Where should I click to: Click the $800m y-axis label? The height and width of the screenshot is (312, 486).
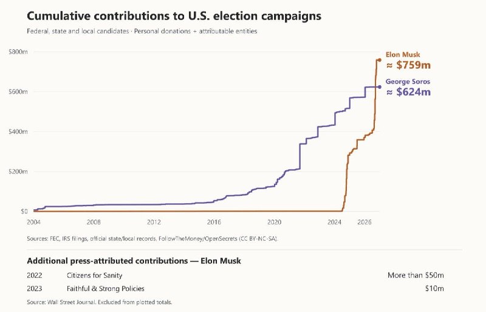tap(18, 52)
